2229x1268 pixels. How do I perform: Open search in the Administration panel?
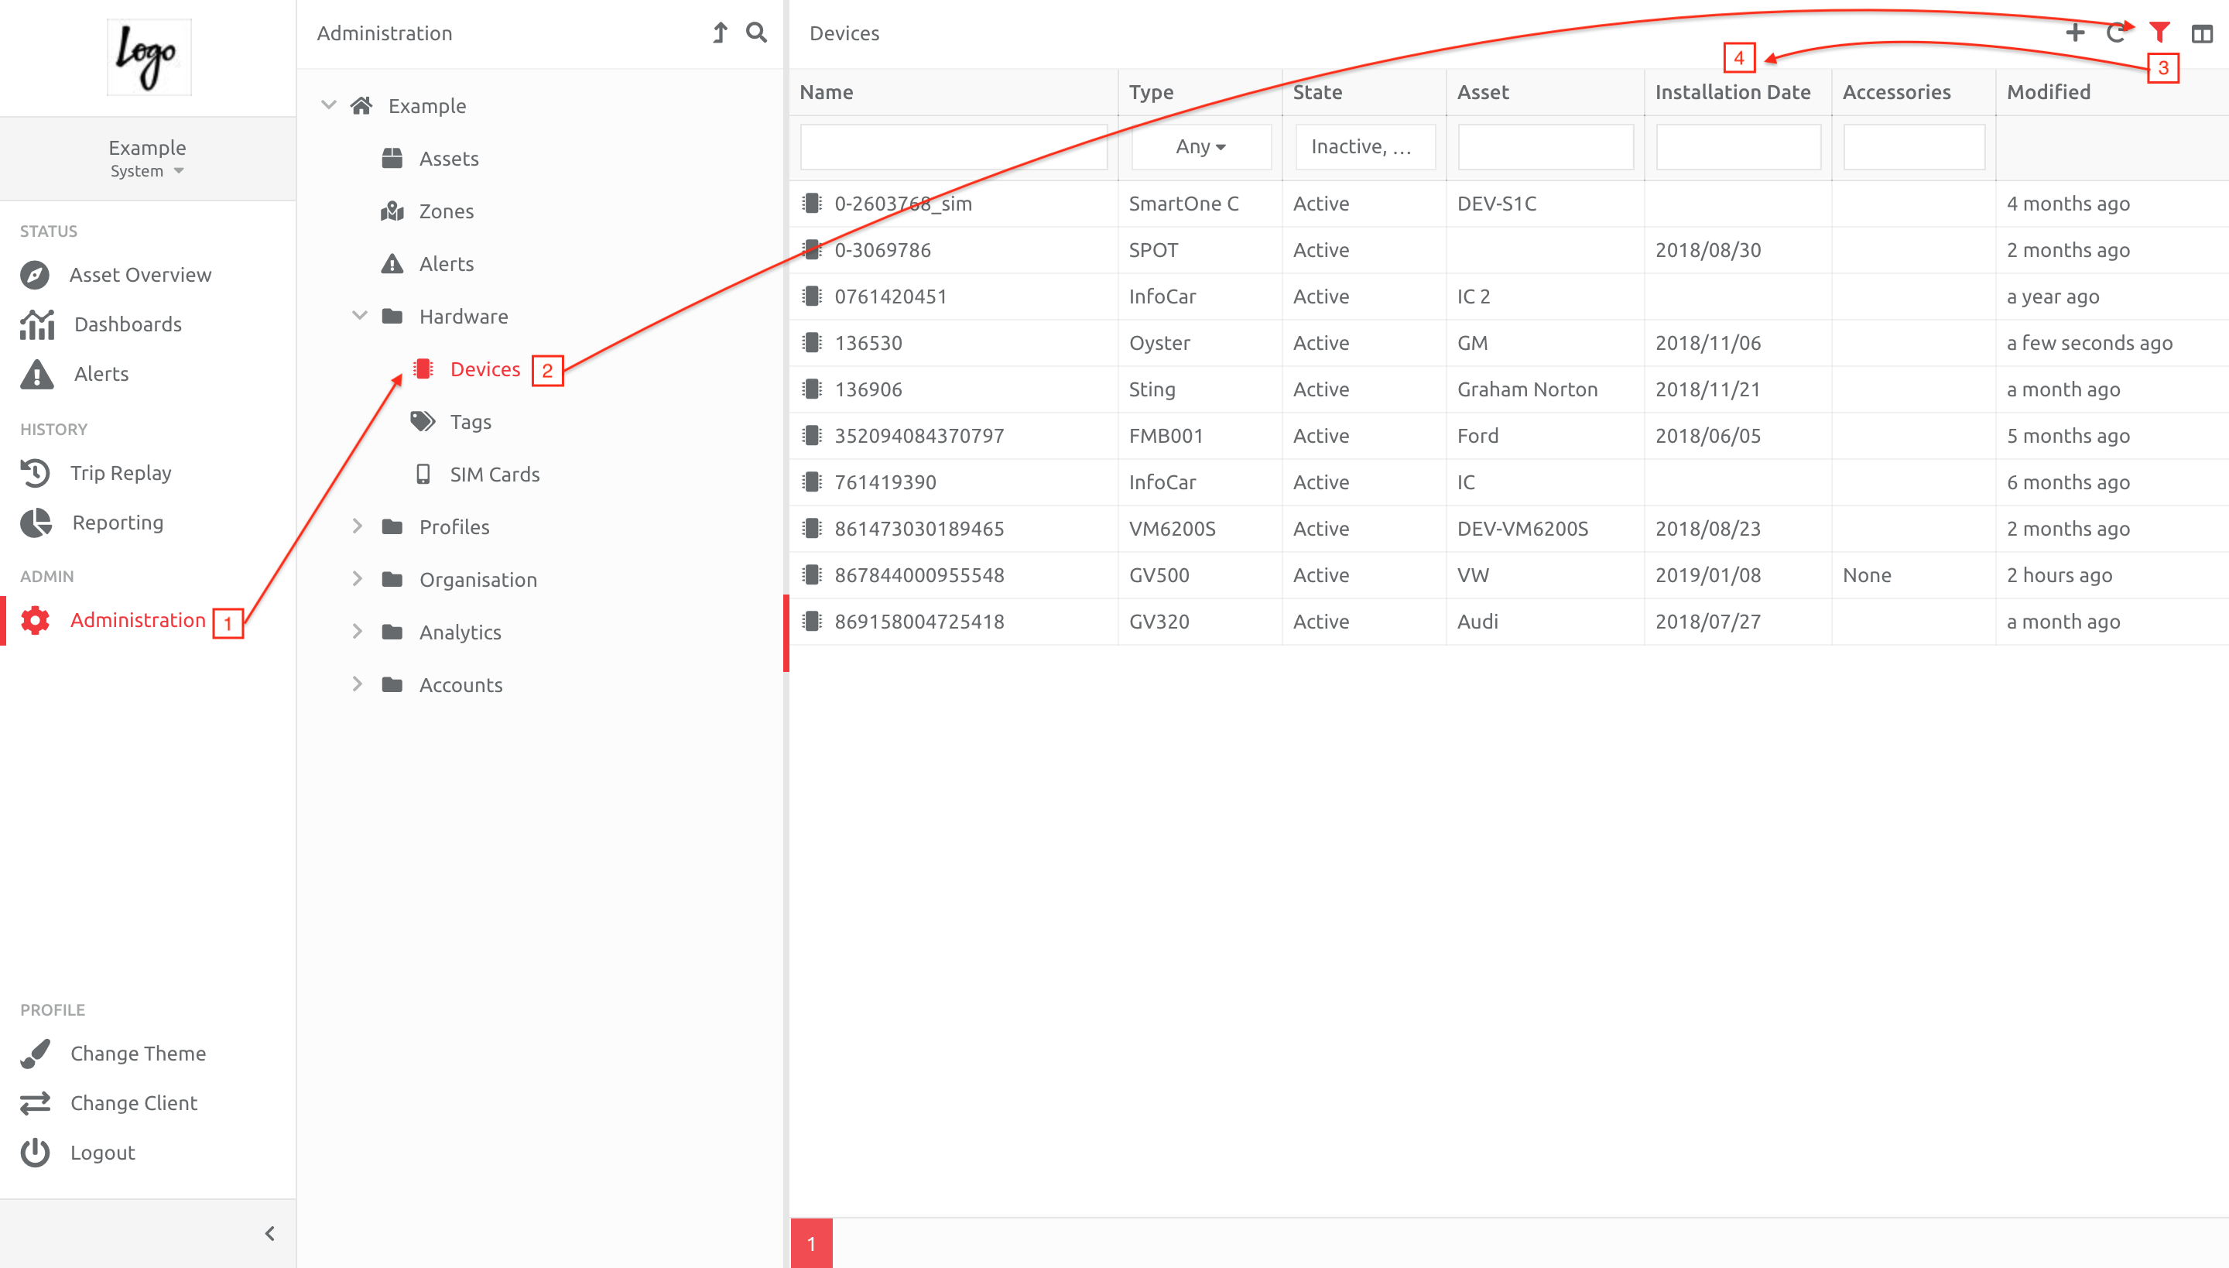(755, 33)
